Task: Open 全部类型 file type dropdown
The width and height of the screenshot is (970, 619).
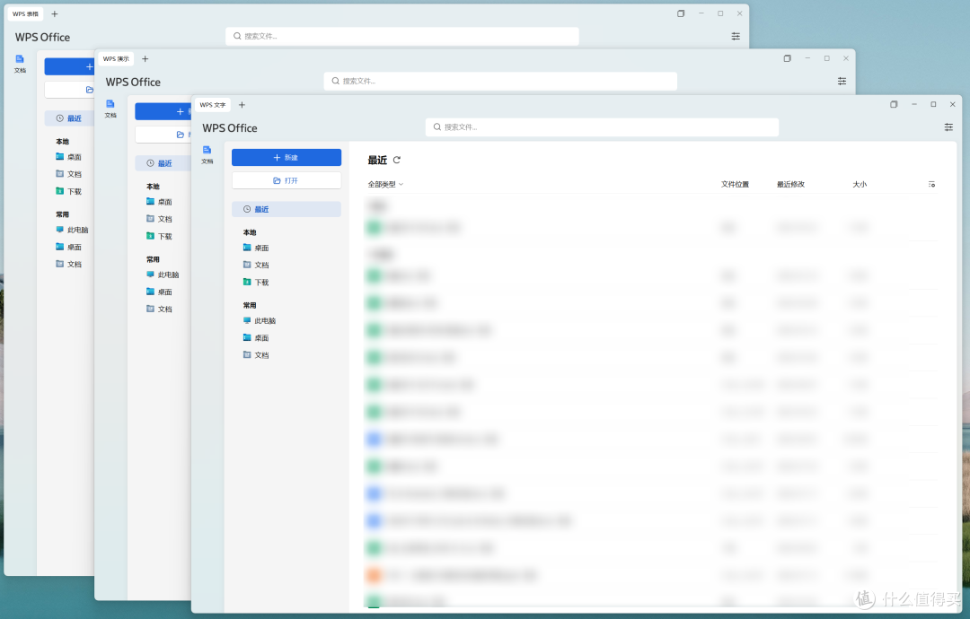Action: point(385,184)
